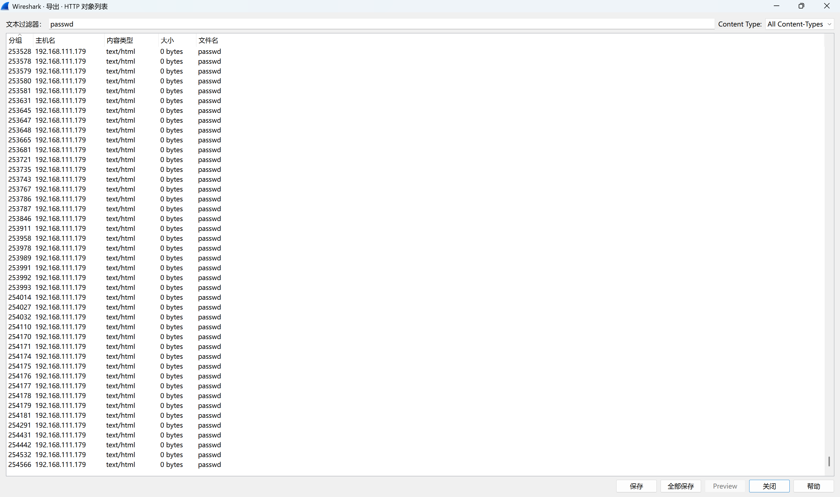Screen dimensions: 840x497
Task: Sort by the 文件名 column header
Action: [x=208, y=40]
